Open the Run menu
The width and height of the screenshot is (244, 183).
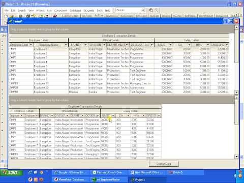pos(49,11)
